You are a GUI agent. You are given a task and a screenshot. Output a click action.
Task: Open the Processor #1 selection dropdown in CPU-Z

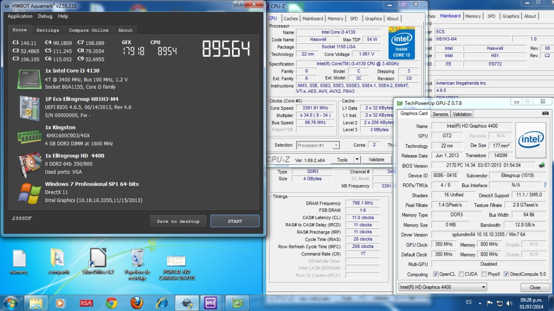pyautogui.click(x=318, y=145)
